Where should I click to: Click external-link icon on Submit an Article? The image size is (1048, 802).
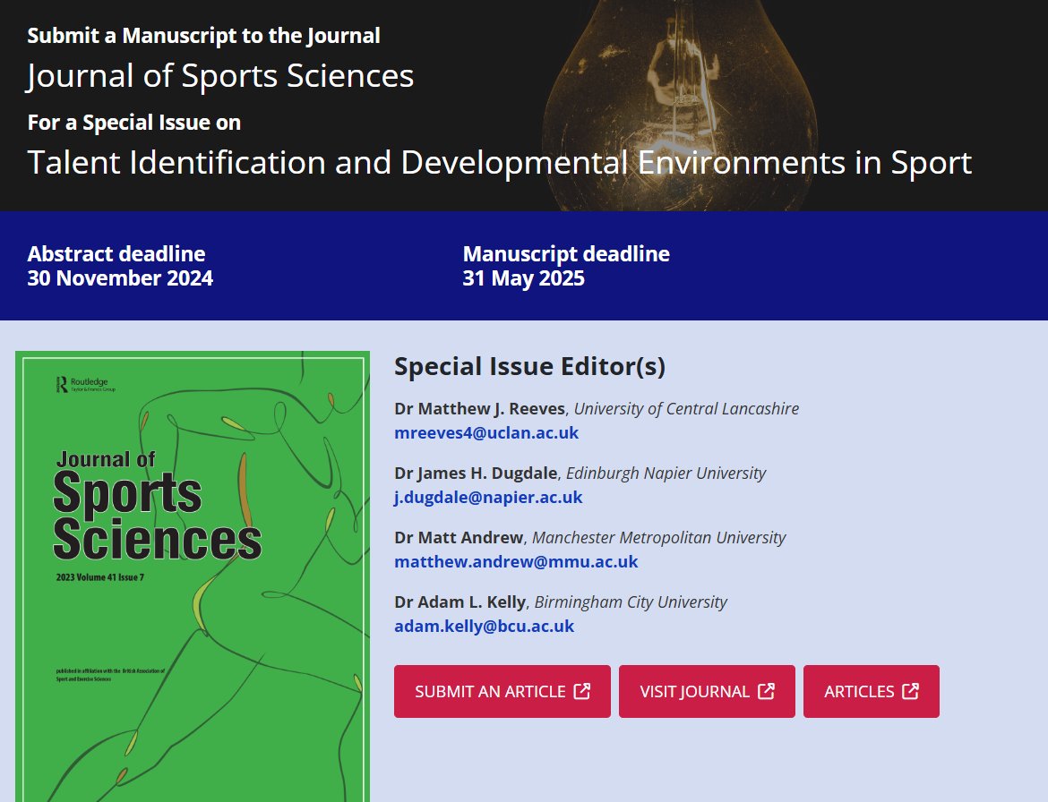click(x=582, y=691)
